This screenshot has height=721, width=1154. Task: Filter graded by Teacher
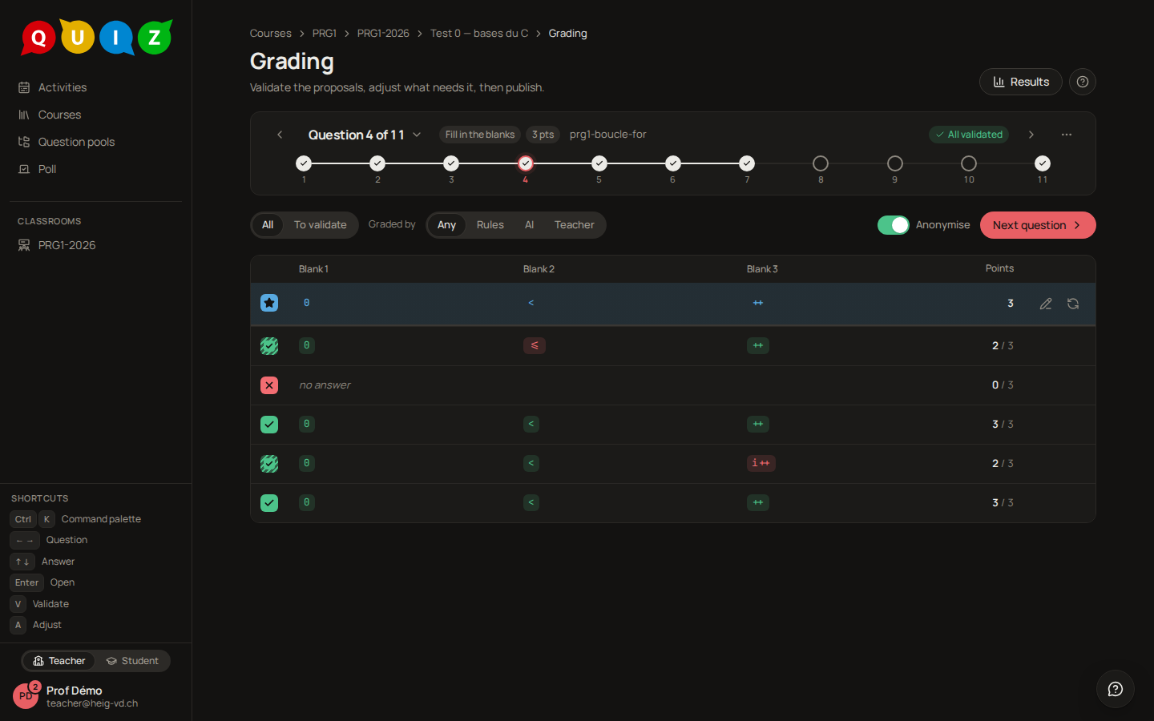(575, 225)
